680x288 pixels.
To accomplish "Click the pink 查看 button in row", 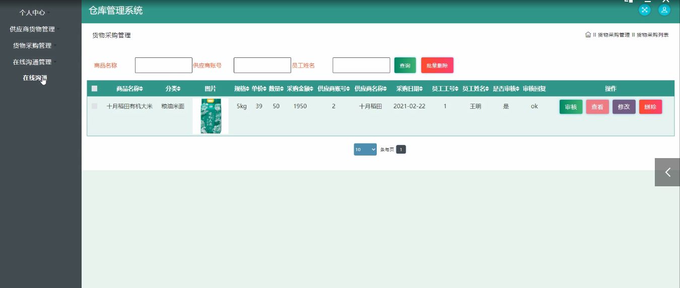I will (x=597, y=107).
